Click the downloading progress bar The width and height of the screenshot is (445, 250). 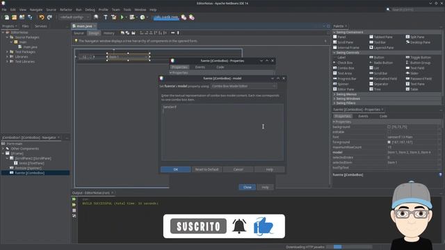[x=349, y=247]
